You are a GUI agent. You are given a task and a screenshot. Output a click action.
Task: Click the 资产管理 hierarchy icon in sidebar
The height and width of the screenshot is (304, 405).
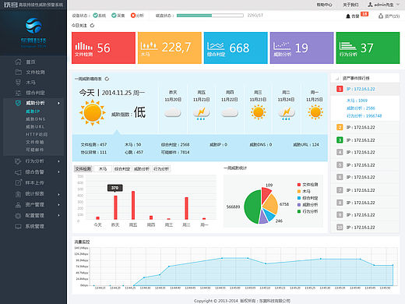pyautogui.click(x=18, y=205)
